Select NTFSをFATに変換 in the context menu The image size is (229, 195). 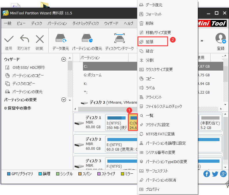point(168,134)
